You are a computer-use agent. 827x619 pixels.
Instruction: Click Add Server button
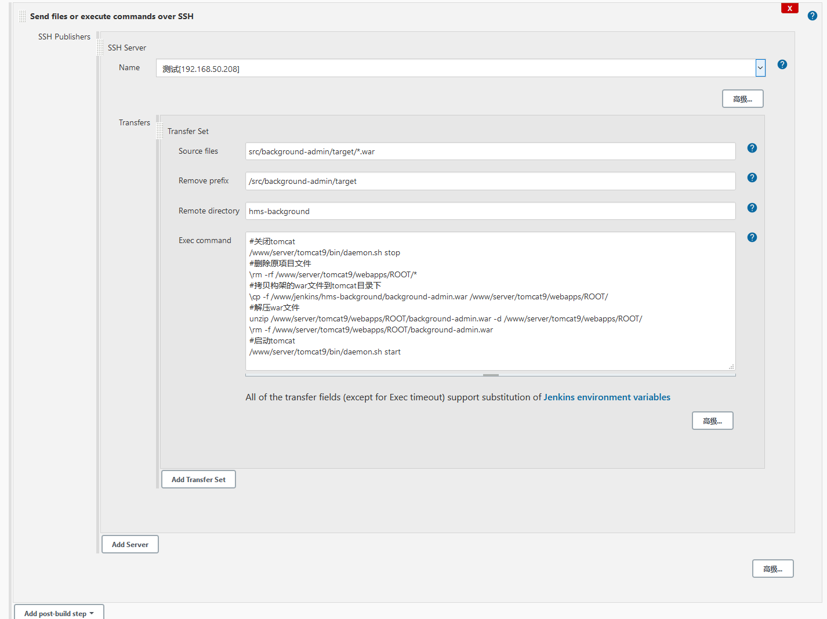coord(130,544)
